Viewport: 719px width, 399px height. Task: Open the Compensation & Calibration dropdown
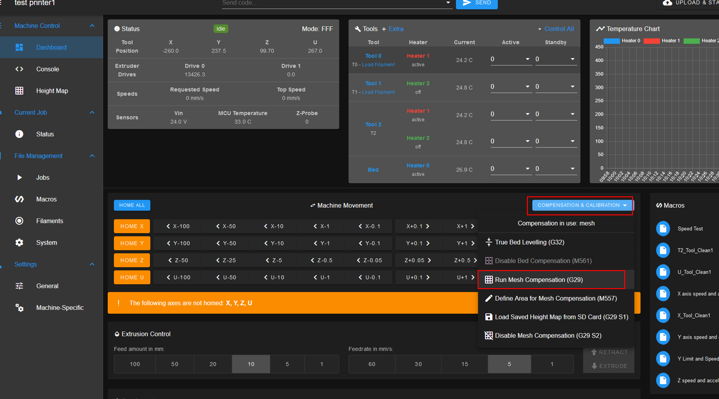pos(582,205)
